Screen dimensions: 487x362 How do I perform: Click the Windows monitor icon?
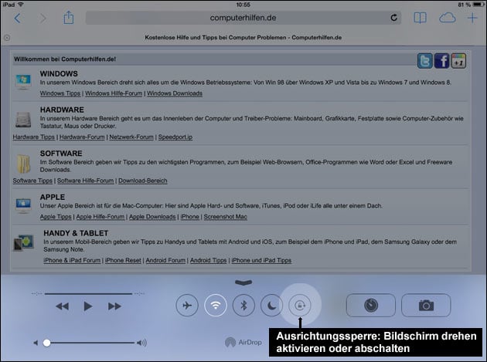tap(23, 82)
